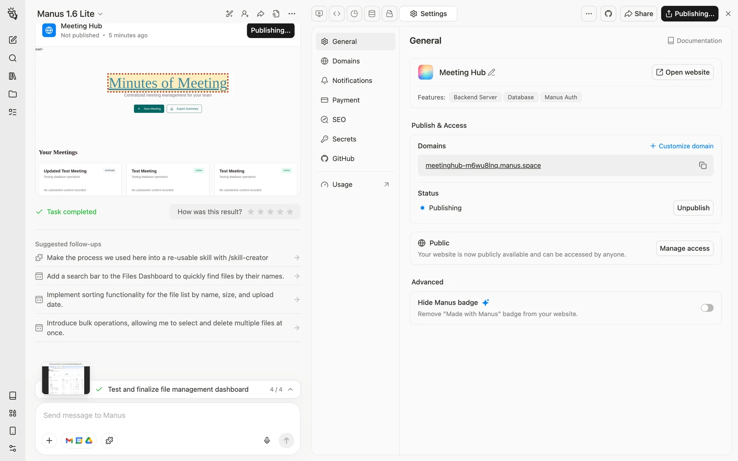
Task: Toggle the Hide Manus badge switch
Action: point(706,308)
